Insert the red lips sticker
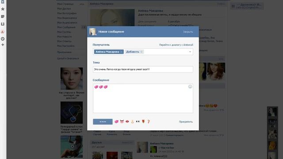 127,121
